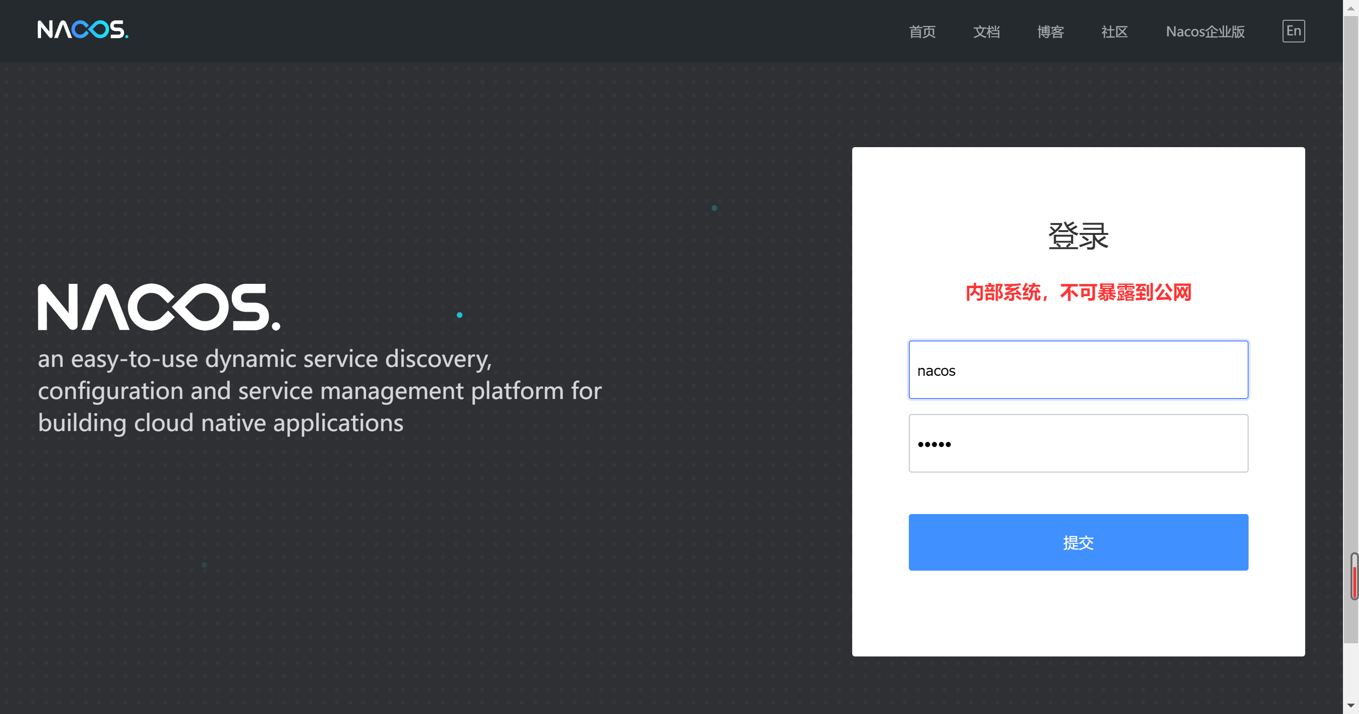1359x714 pixels.
Task: Click the red internal system warning text
Action: 1078,292
